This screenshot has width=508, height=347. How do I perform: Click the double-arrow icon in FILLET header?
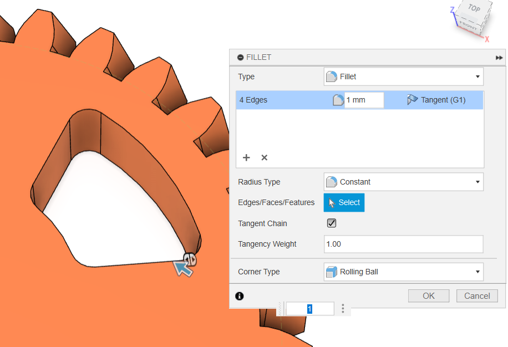499,58
